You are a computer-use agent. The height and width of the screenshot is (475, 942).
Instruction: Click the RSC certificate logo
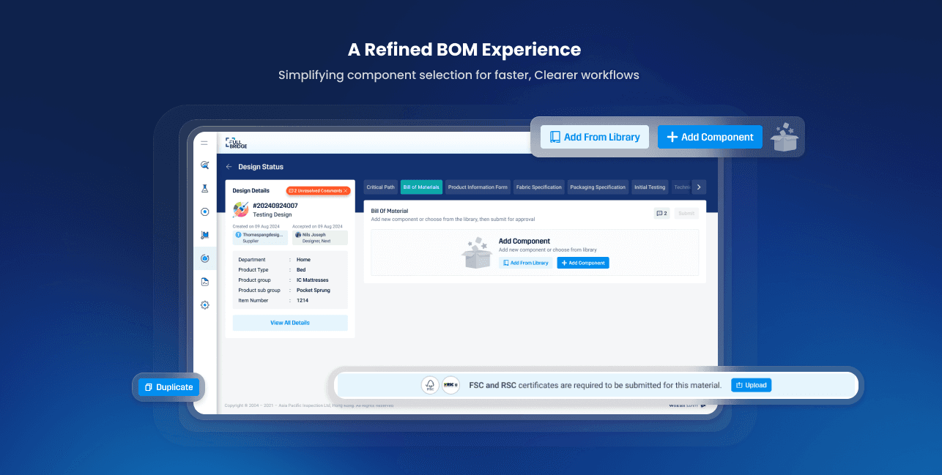tap(450, 385)
